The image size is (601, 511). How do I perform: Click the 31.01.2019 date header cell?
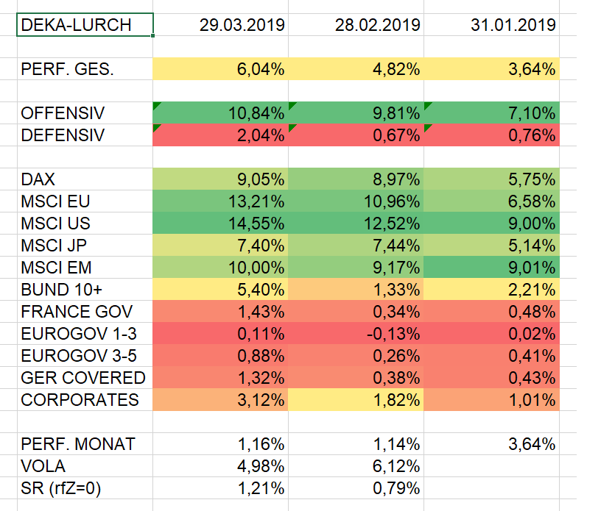[x=492, y=25]
